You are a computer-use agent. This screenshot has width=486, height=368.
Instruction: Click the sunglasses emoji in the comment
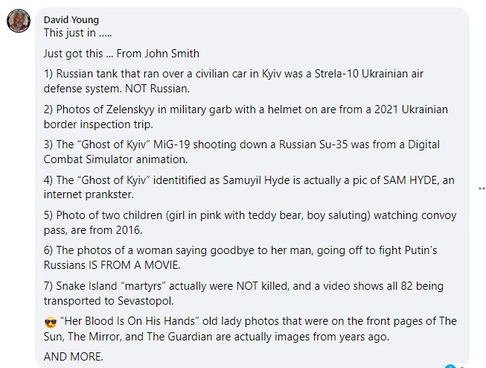[x=51, y=322]
